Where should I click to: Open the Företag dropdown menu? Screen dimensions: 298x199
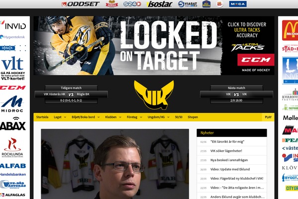tap(135, 117)
